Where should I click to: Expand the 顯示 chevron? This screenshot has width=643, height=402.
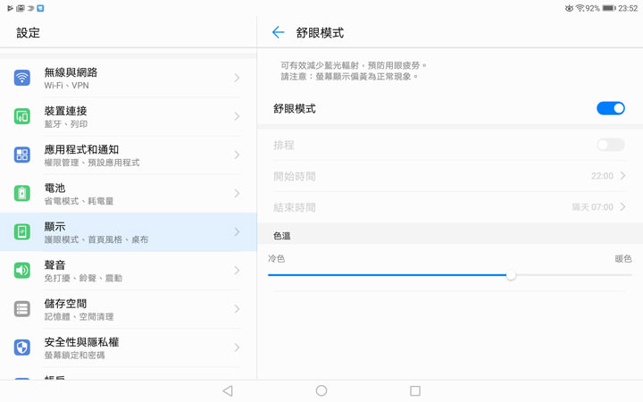237,231
